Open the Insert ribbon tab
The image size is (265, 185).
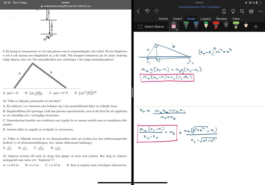point(178,19)
